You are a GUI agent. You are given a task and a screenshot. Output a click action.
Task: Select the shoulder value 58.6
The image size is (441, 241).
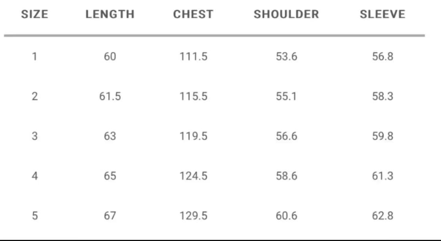click(286, 176)
